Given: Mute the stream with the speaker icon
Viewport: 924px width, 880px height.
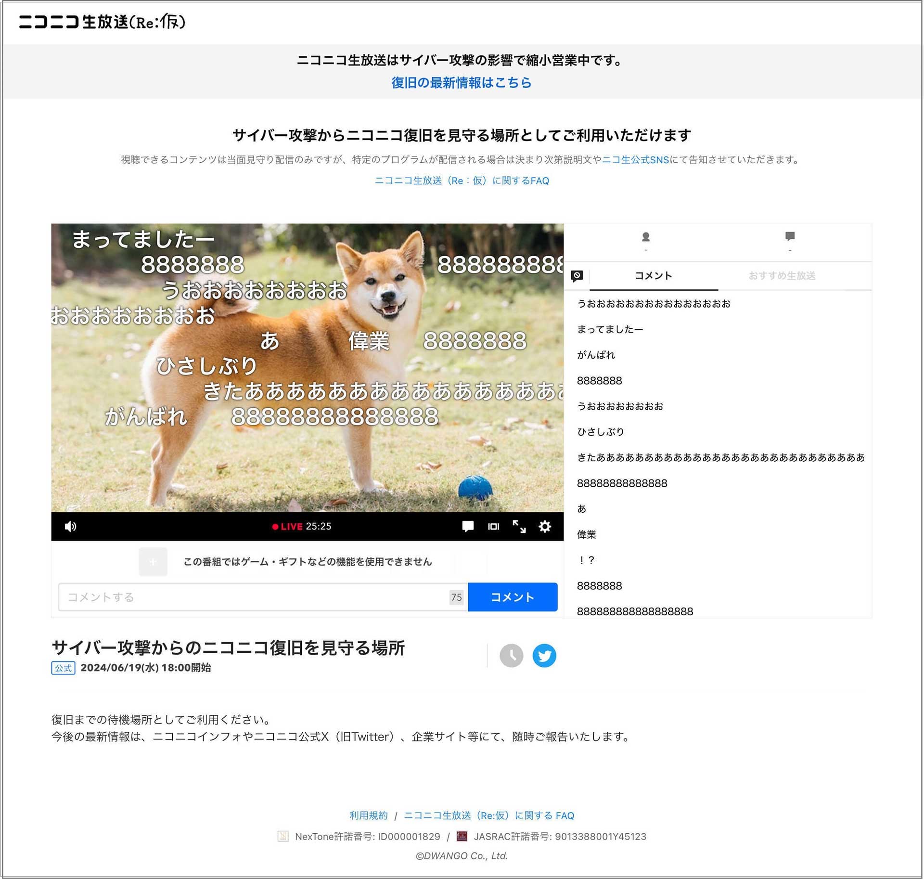Looking at the screenshot, I should (71, 526).
